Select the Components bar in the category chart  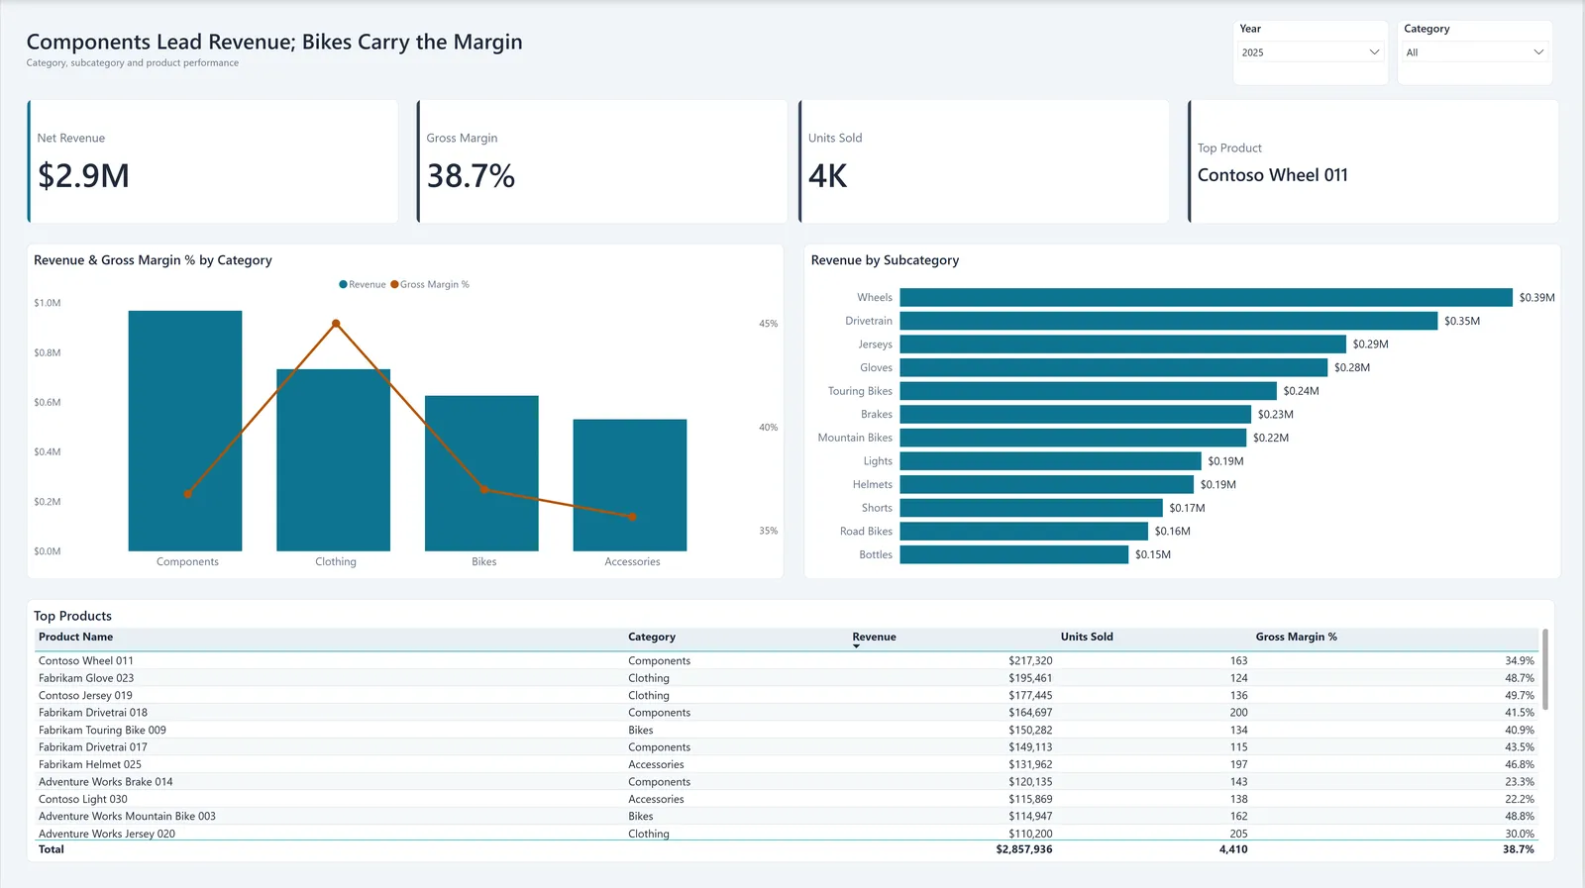click(185, 431)
